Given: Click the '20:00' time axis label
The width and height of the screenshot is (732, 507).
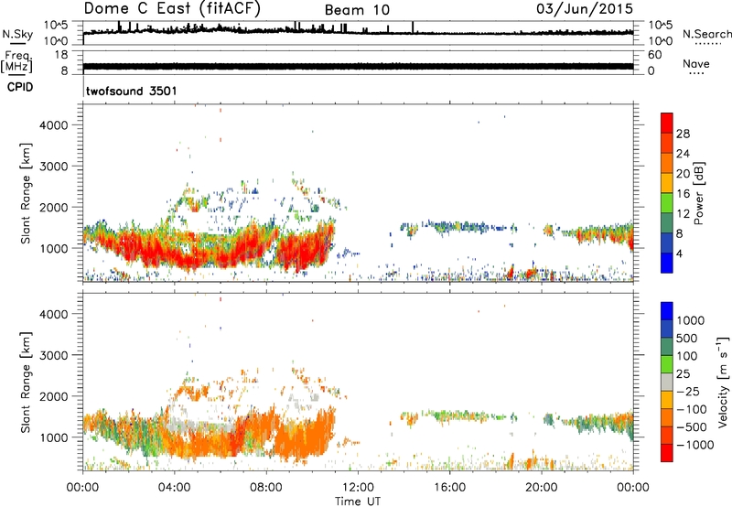Looking at the screenshot, I should click(542, 488).
